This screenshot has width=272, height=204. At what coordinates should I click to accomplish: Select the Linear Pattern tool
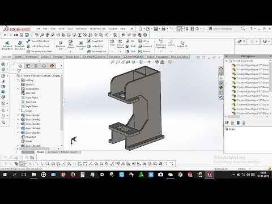click(x=120, y=44)
